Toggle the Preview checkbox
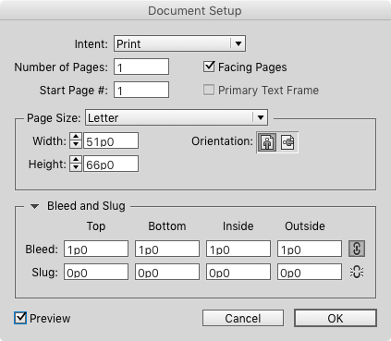 20,318
